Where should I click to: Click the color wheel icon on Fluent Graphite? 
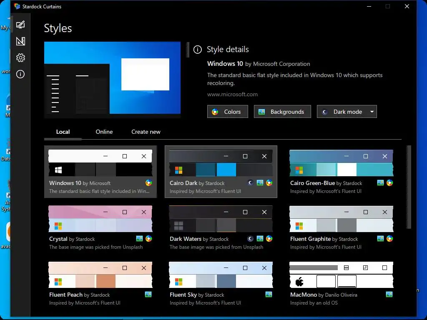point(390,239)
